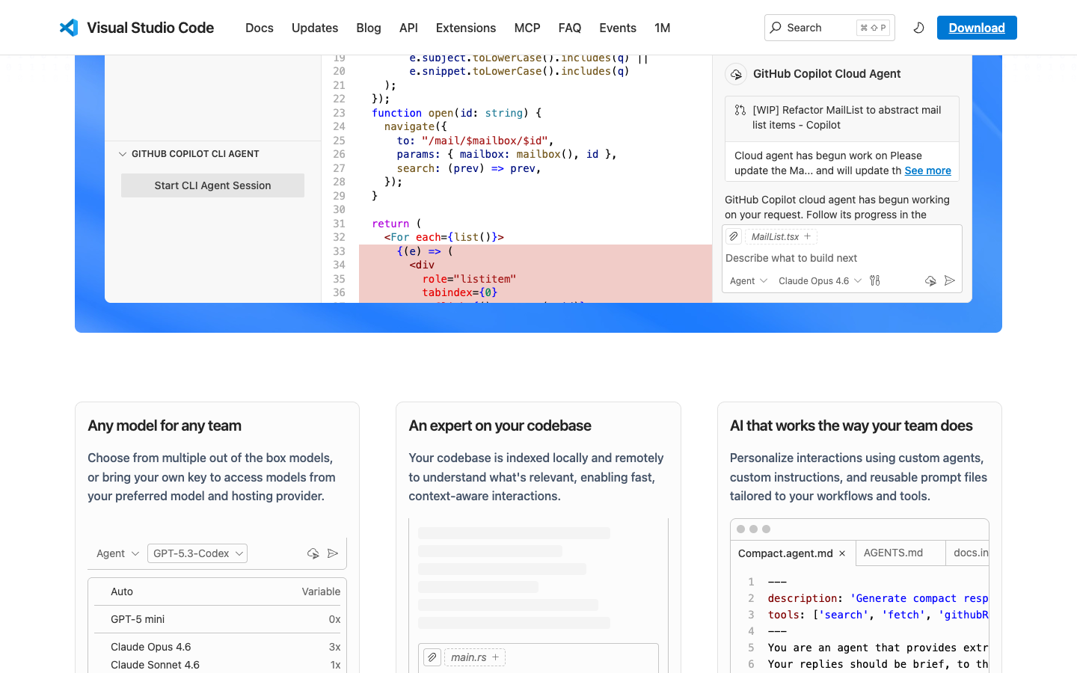Screen dimensions: 1077x673
Task: Click the 1M nav item
Action: coord(663,28)
